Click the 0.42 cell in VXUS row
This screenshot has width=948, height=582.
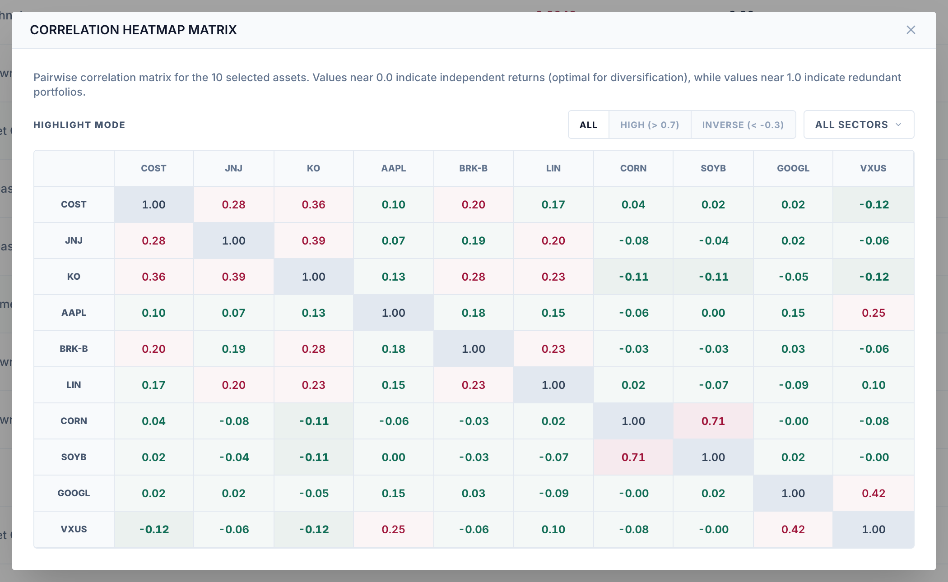click(793, 529)
